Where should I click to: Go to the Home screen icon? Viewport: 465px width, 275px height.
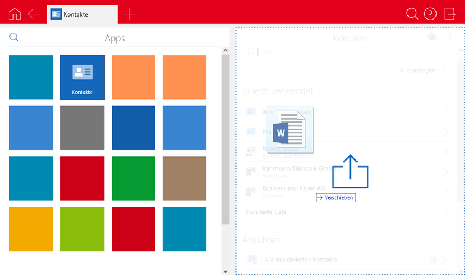tap(14, 14)
